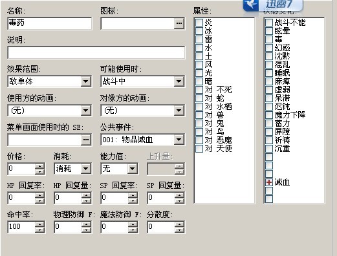
Task: Increase 分散度 with up arrow
Action: tap(179, 224)
